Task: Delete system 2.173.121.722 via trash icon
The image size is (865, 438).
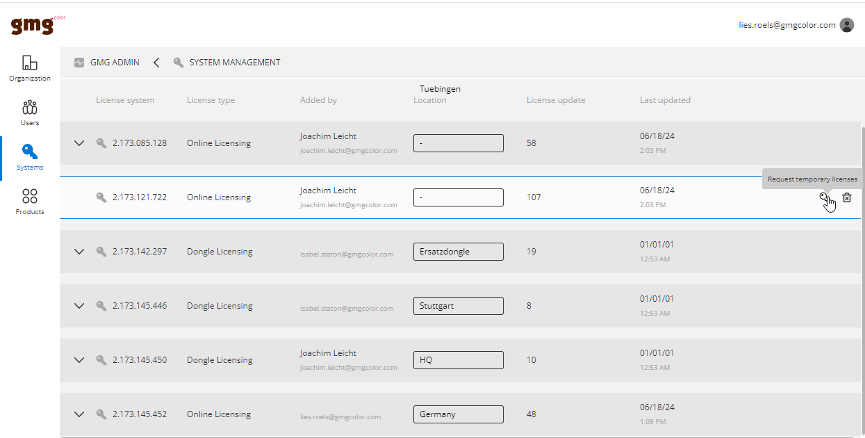Action: pos(847,197)
